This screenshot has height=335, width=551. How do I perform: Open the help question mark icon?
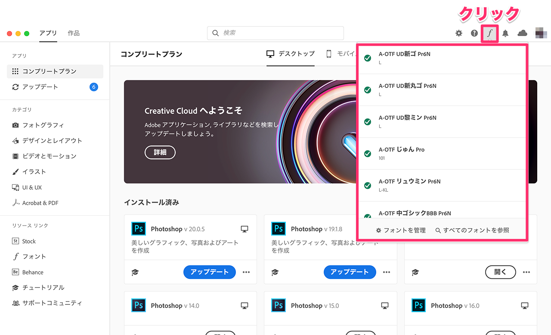coord(474,33)
